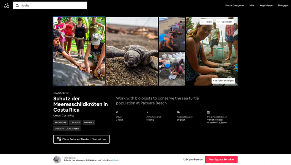The height and width of the screenshot is (165, 291).
Task: Click the speech bubble icon above Angeboten auf
Action: pos(178,112)
